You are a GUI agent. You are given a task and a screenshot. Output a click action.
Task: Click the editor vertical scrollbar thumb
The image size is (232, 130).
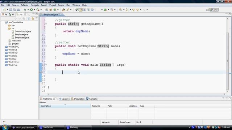(227, 61)
